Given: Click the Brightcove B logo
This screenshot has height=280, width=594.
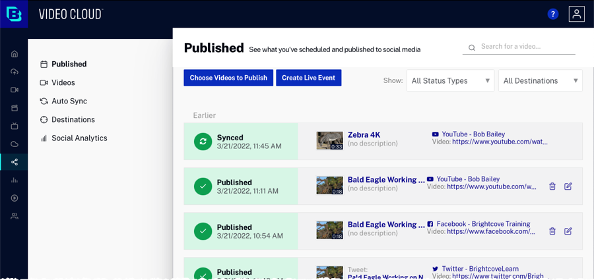Looking at the screenshot, I should (x=14, y=14).
